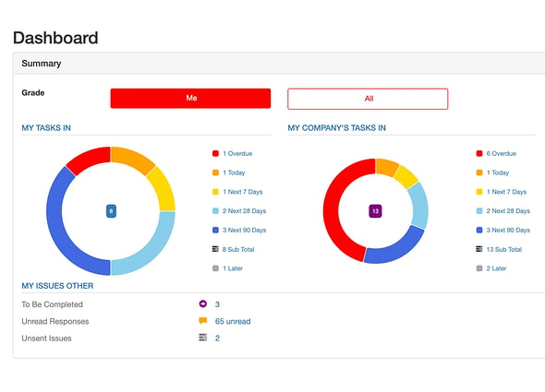Click the orange segment of company donut

click(x=386, y=167)
